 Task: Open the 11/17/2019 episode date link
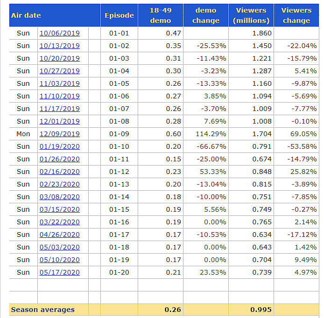59,109
